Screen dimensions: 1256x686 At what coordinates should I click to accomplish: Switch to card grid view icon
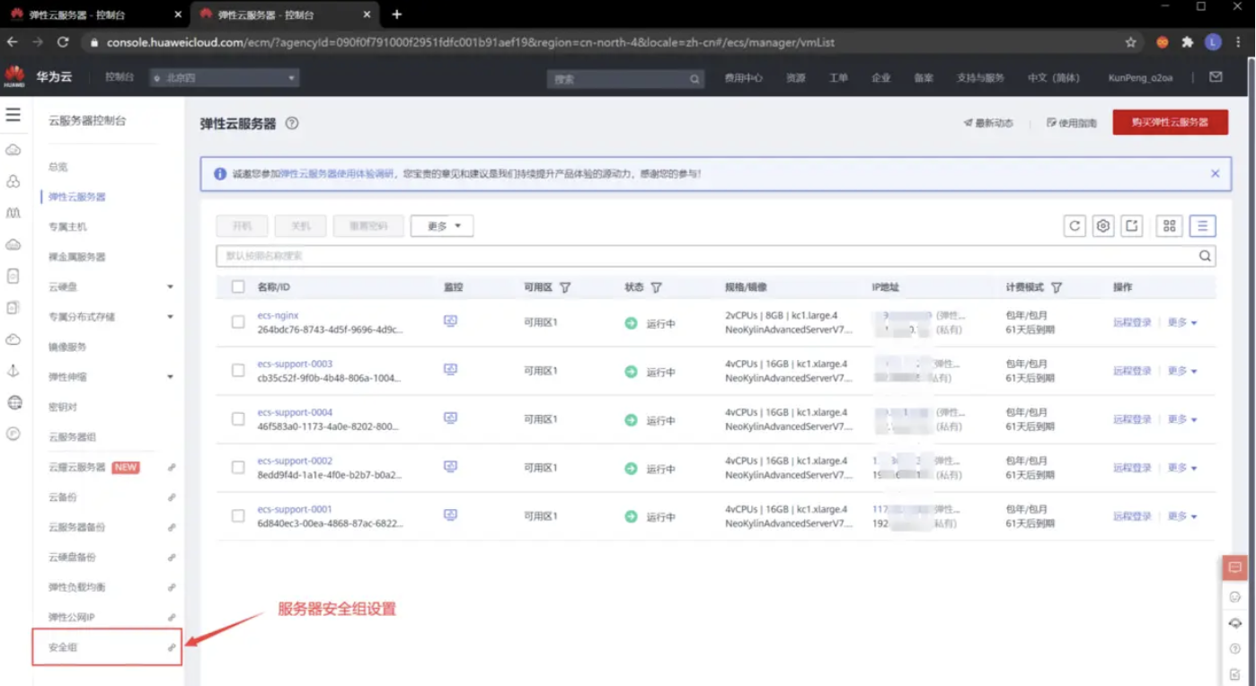tap(1169, 226)
